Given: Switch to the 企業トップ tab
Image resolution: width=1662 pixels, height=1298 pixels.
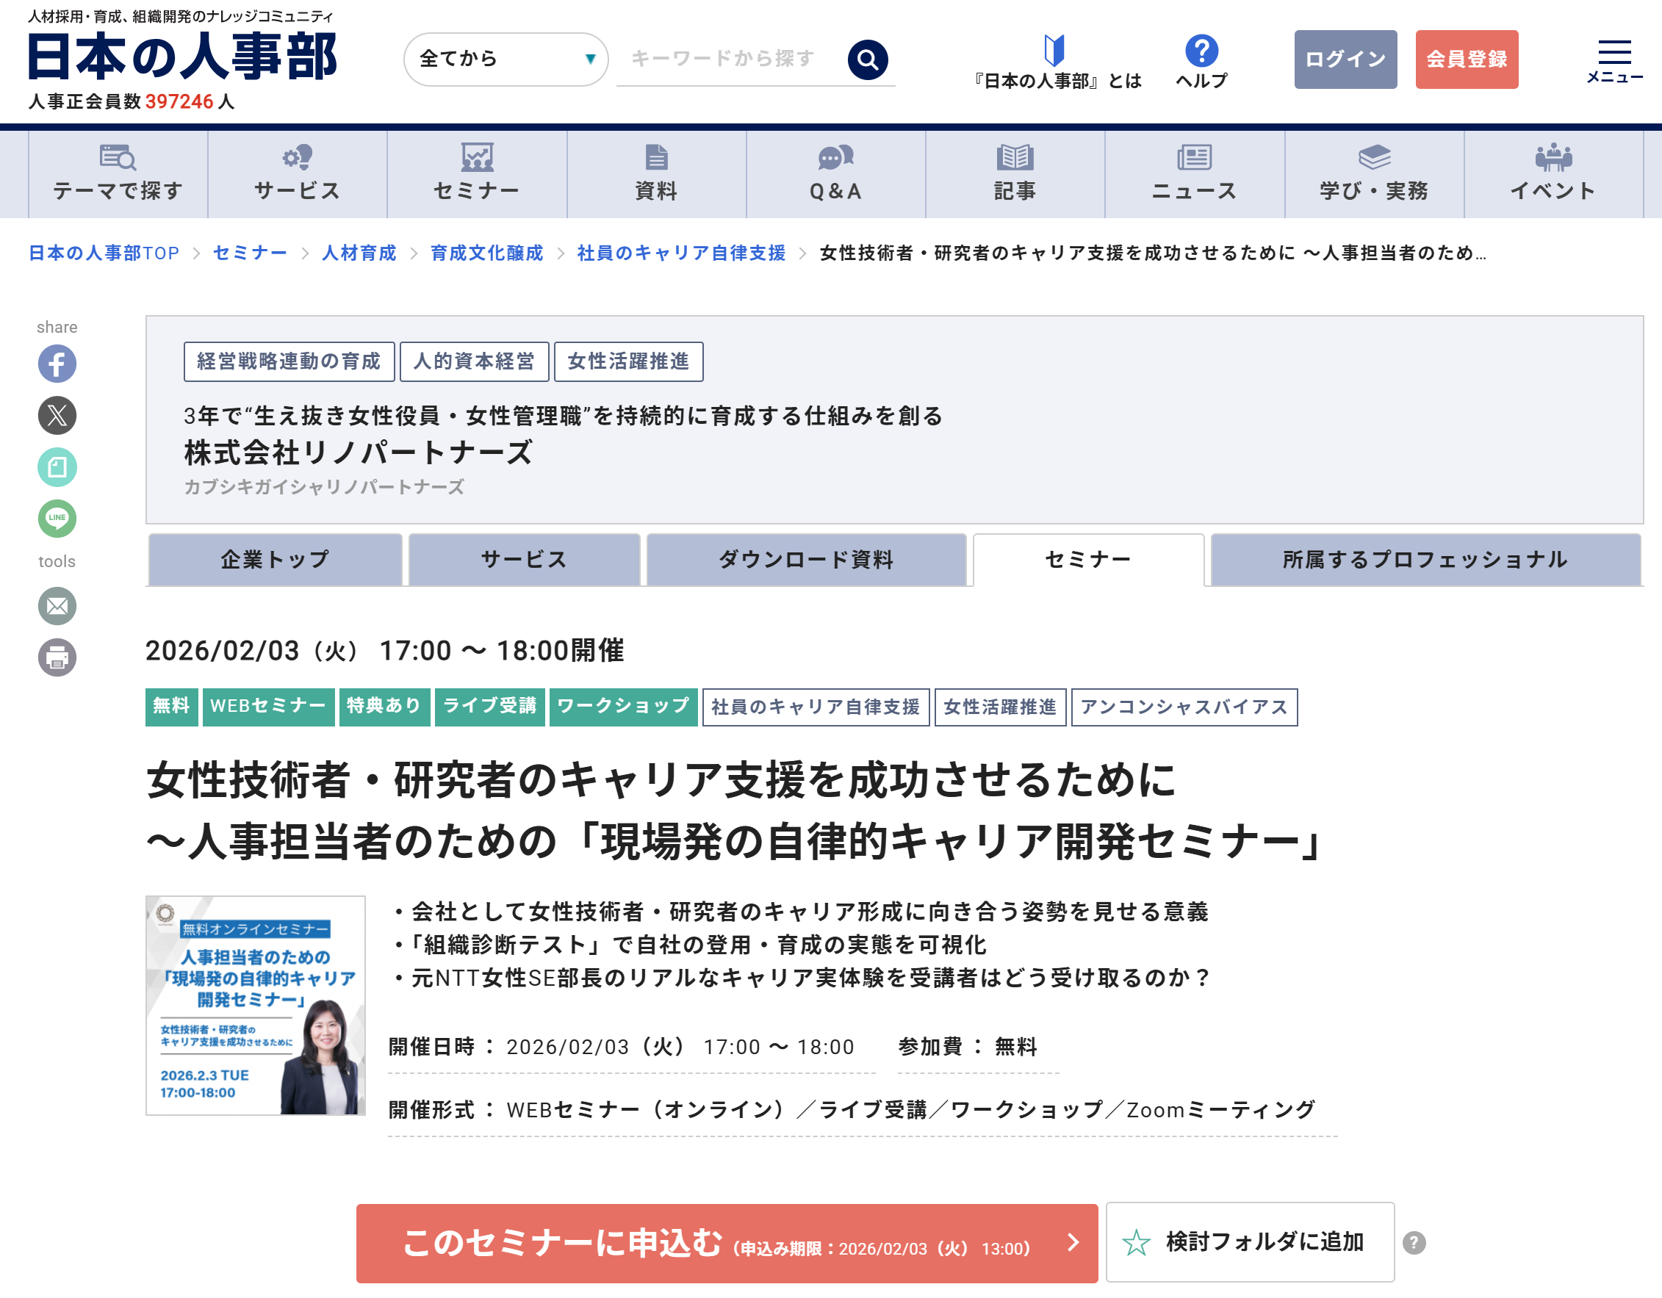Looking at the screenshot, I should (275, 560).
